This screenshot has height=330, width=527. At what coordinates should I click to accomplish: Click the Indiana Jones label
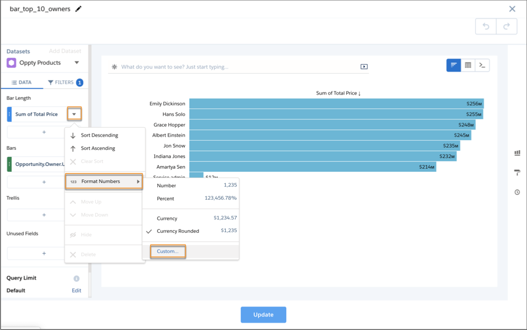(x=170, y=156)
